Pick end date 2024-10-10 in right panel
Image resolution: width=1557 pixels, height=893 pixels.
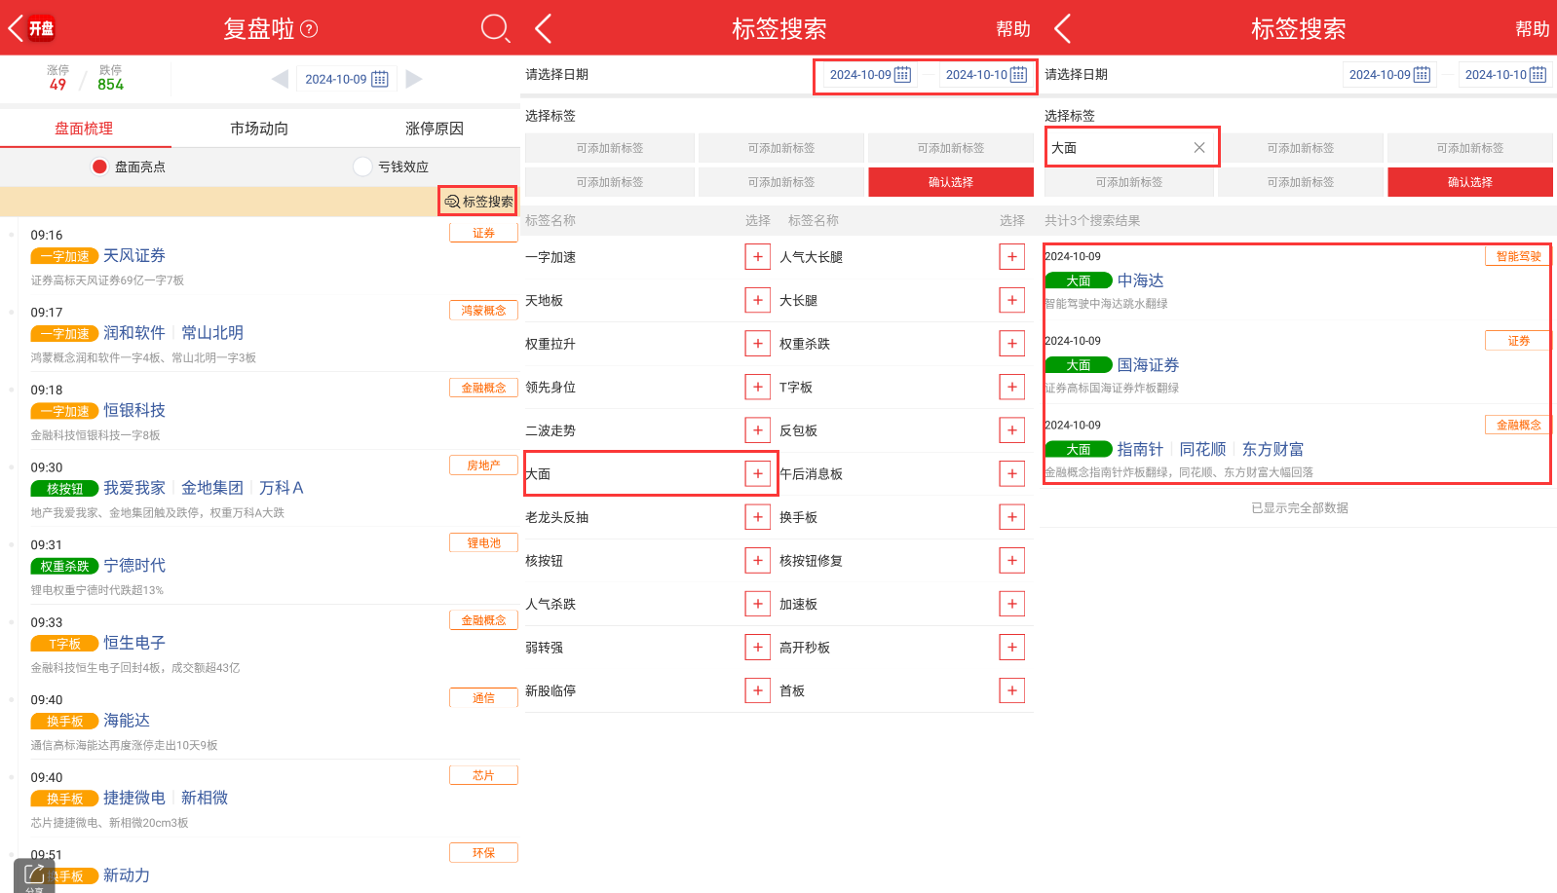(1504, 75)
